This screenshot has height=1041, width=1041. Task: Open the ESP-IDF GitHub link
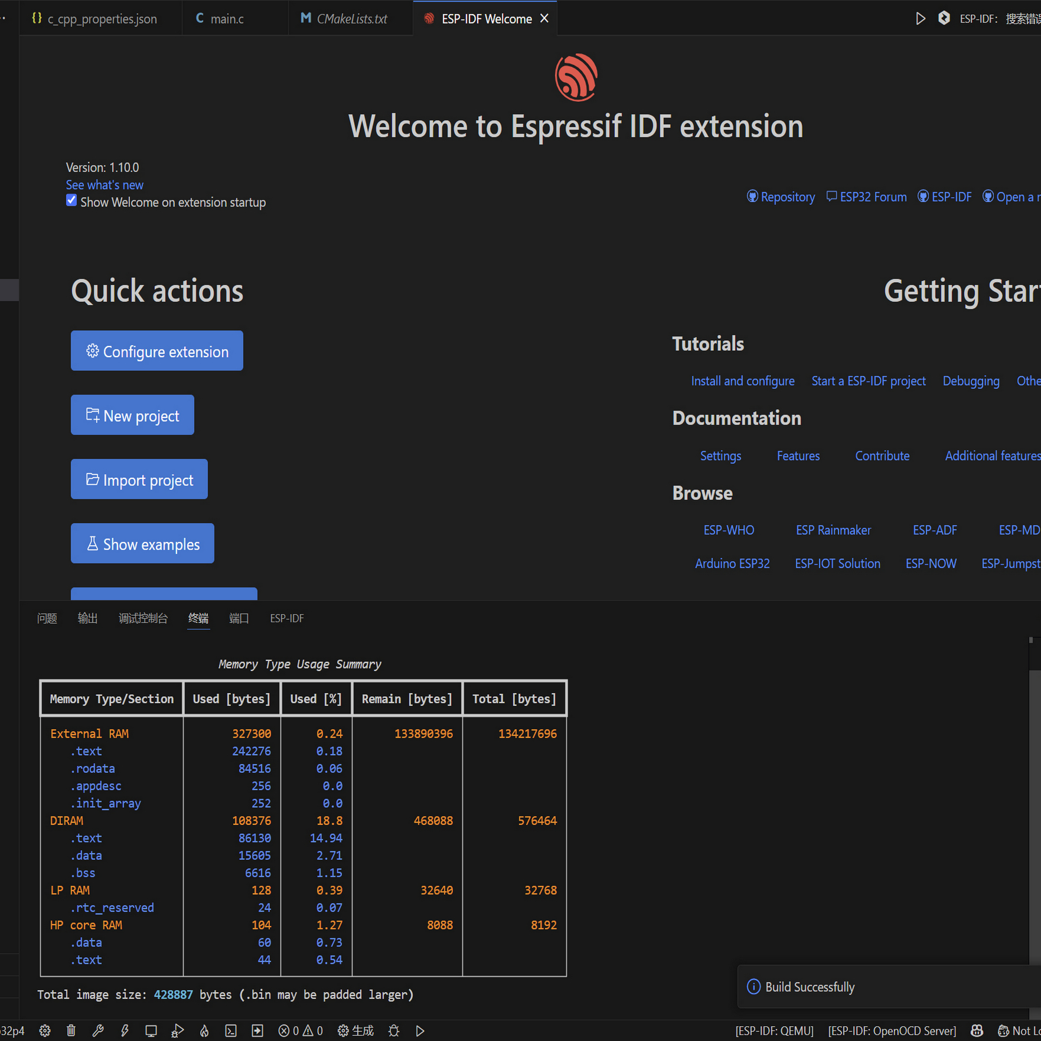(x=945, y=197)
